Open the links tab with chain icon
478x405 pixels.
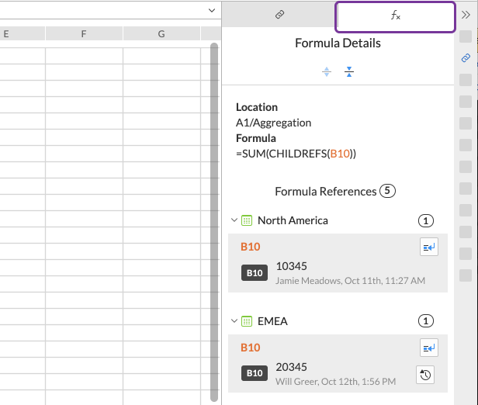click(279, 15)
